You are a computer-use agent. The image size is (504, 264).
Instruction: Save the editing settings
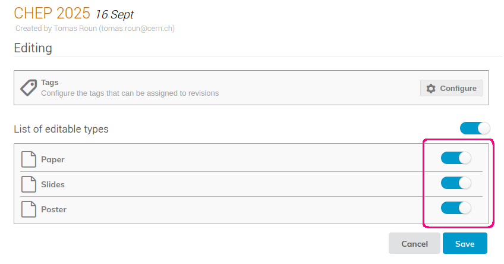[x=465, y=243]
